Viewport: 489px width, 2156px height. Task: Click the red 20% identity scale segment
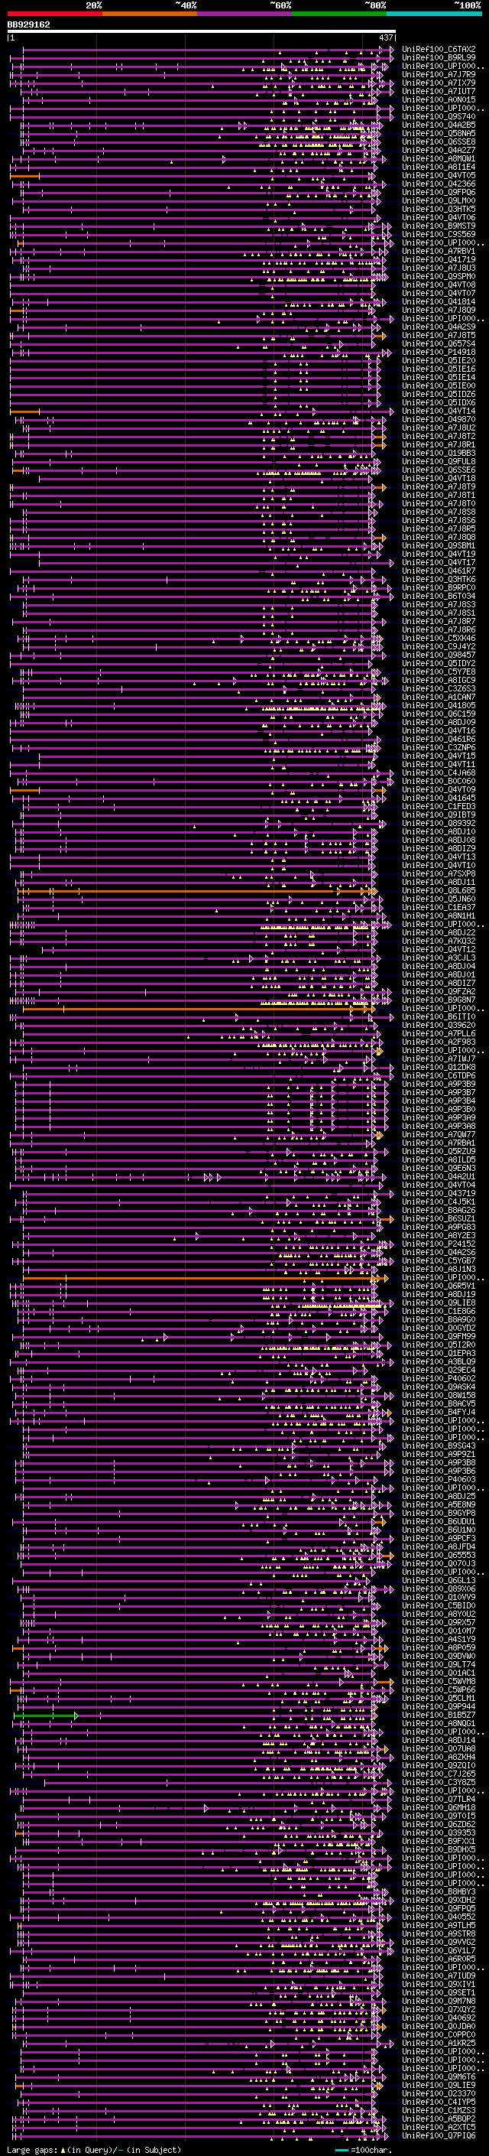55,14
